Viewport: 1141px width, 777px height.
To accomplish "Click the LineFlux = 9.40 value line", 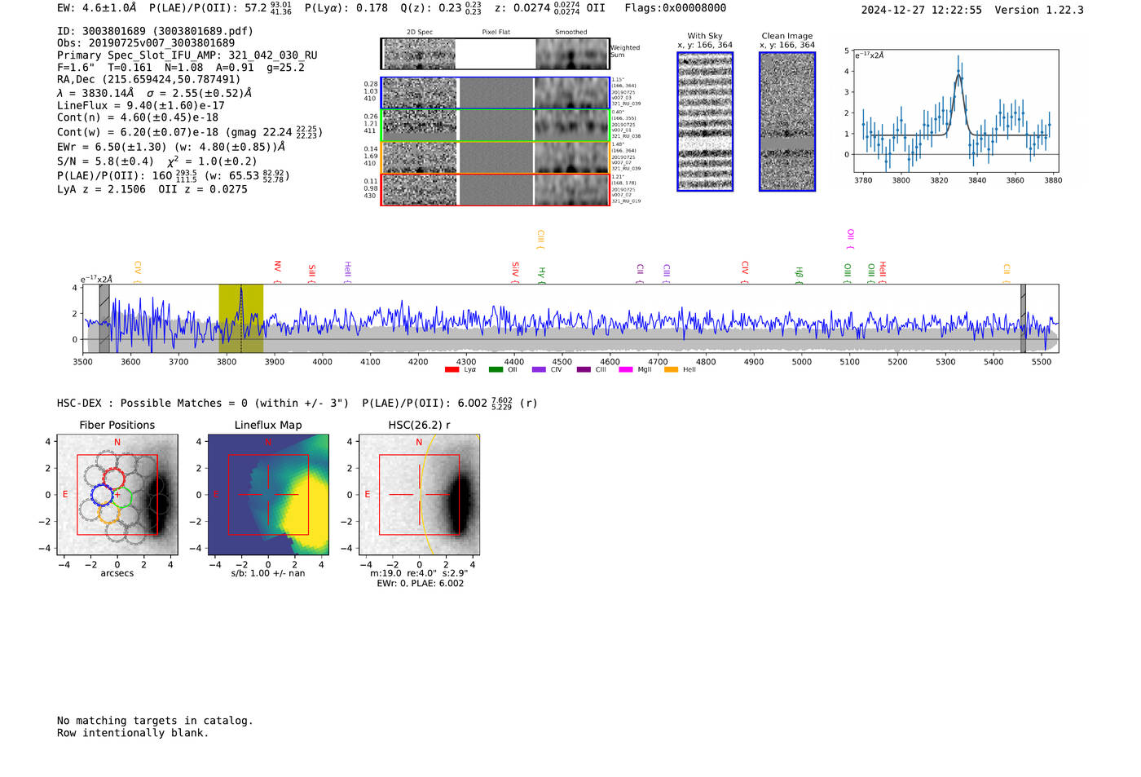I will pos(141,105).
